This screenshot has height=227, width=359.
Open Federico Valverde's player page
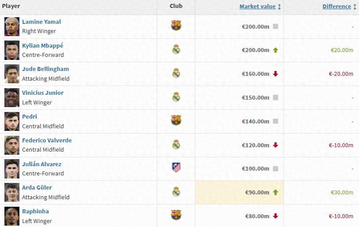pos(47,140)
